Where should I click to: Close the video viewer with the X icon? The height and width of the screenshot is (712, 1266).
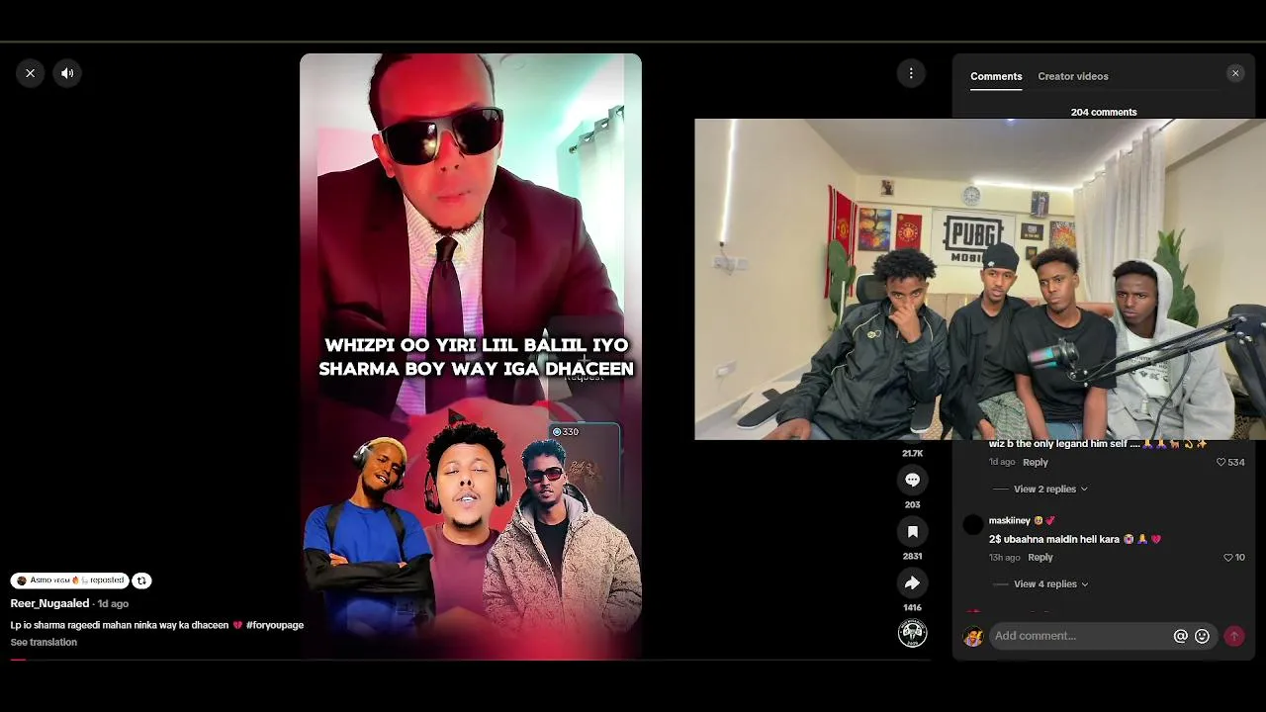tap(30, 73)
